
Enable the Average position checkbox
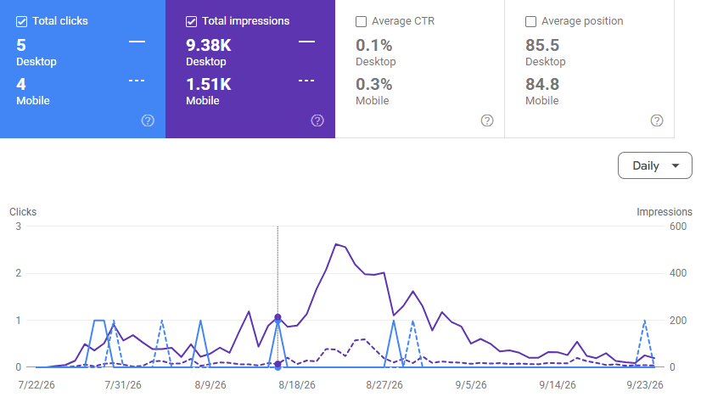(530, 21)
